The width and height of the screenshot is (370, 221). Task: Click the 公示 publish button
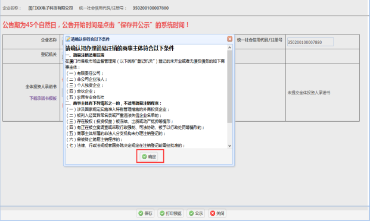pyautogui.click(x=196, y=213)
